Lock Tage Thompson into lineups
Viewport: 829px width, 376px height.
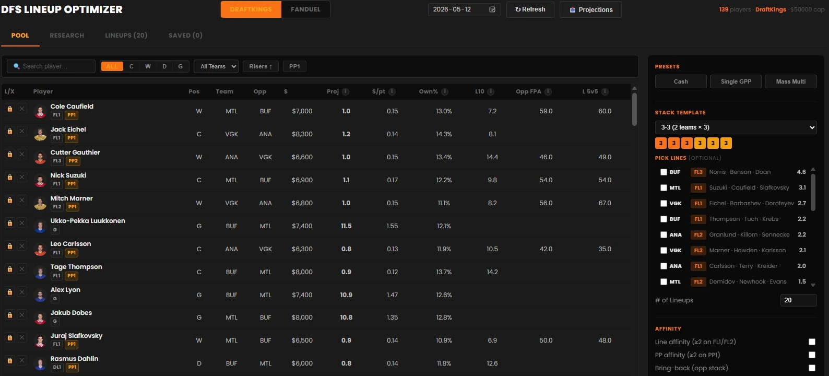pyautogui.click(x=9, y=269)
